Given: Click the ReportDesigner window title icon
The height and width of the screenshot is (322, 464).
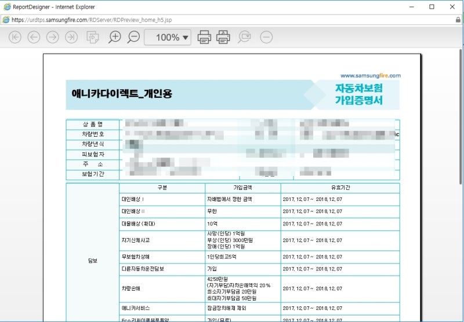Looking at the screenshot, I should (x=7, y=6).
